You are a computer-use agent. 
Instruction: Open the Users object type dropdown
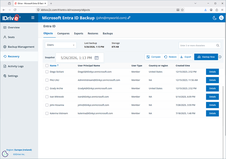(x=61, y=45)
